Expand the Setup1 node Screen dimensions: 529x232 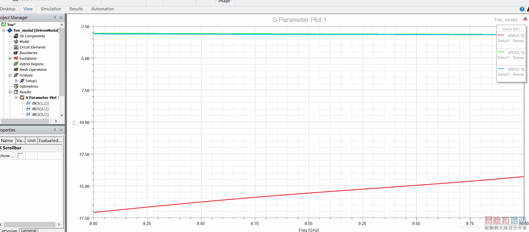16,81
